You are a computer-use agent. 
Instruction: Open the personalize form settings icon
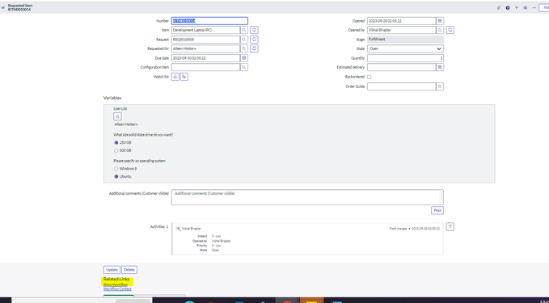[526, 8]
